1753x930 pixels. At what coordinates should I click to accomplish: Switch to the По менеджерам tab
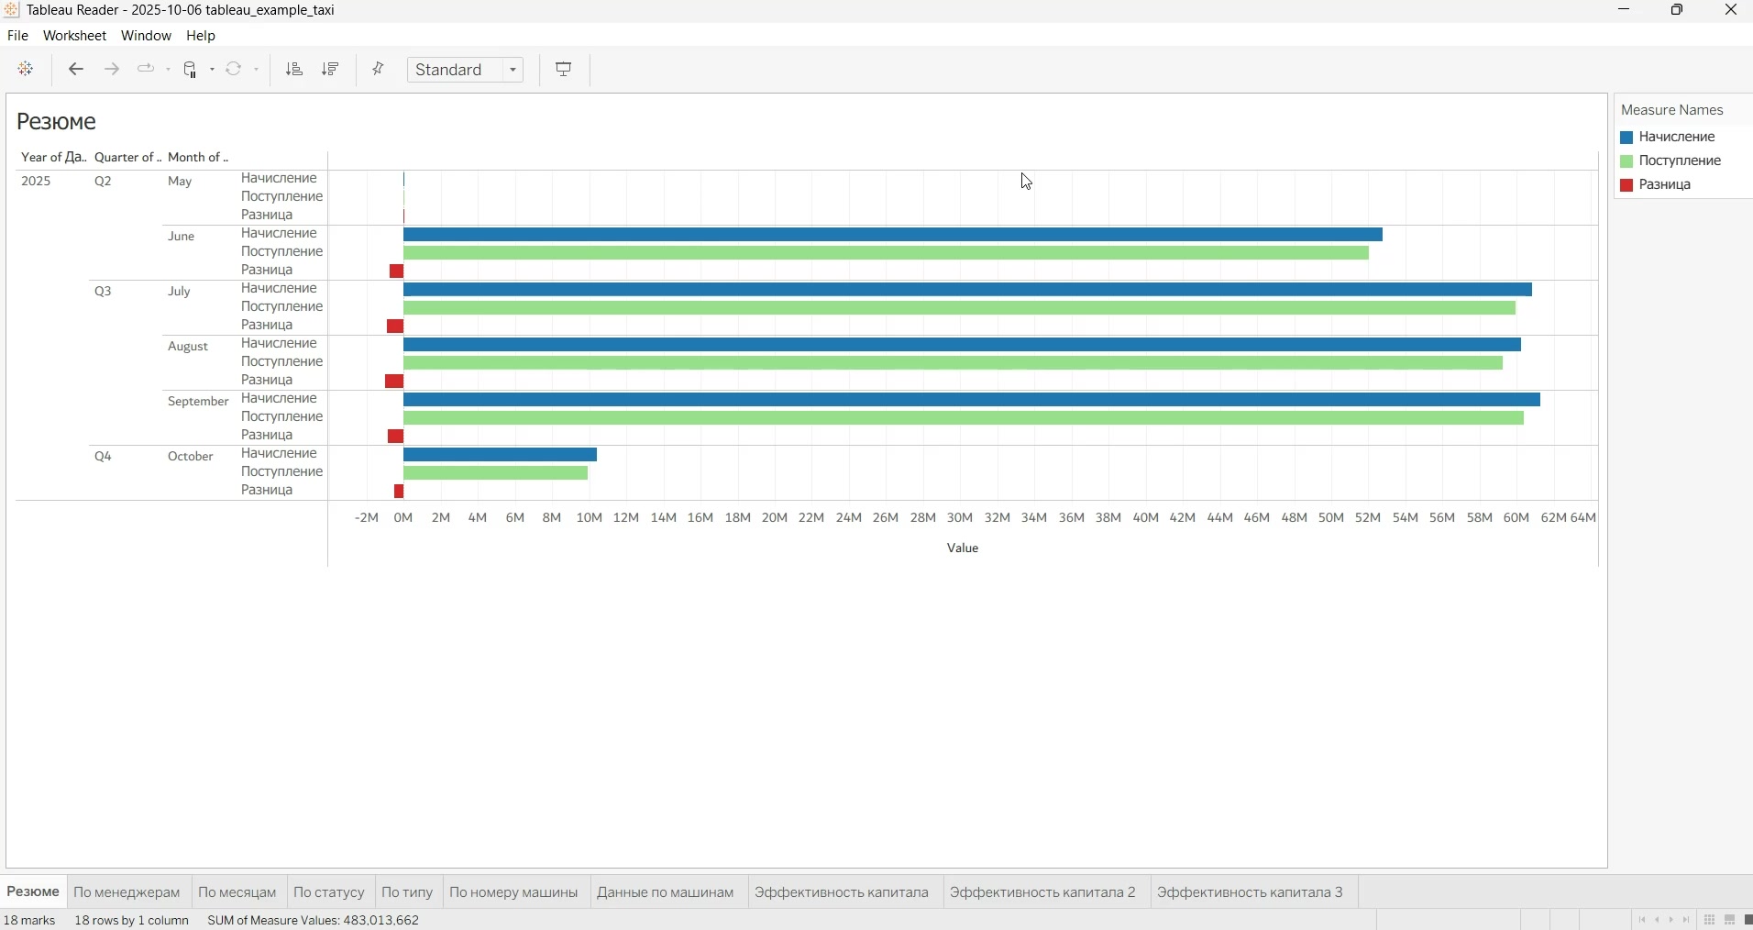point(127,891)
